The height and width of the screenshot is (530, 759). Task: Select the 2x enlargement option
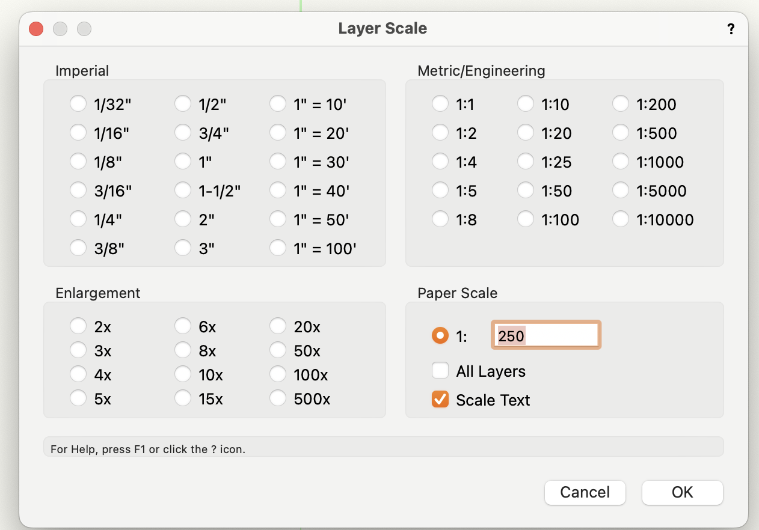(x=78, y=326)
